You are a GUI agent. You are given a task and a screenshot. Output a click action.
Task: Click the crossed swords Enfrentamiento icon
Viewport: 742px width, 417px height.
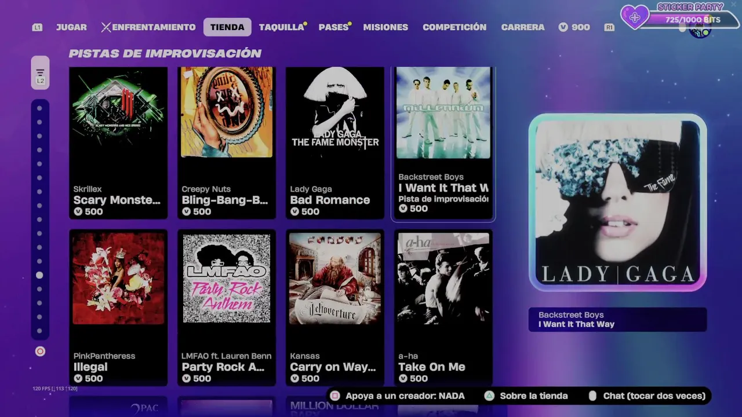pos(106,27)
